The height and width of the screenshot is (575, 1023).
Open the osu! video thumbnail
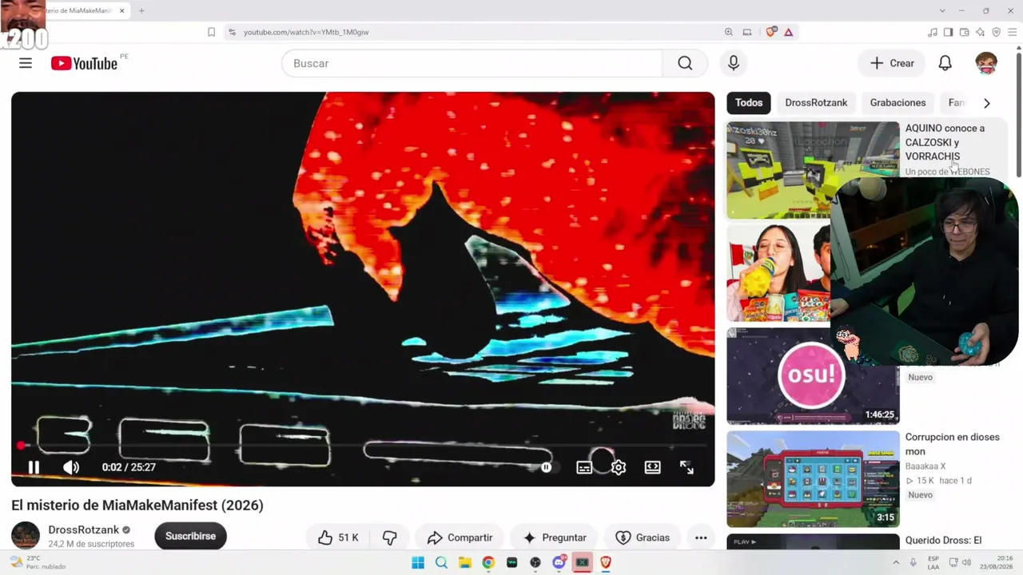(x=813, y=376)
